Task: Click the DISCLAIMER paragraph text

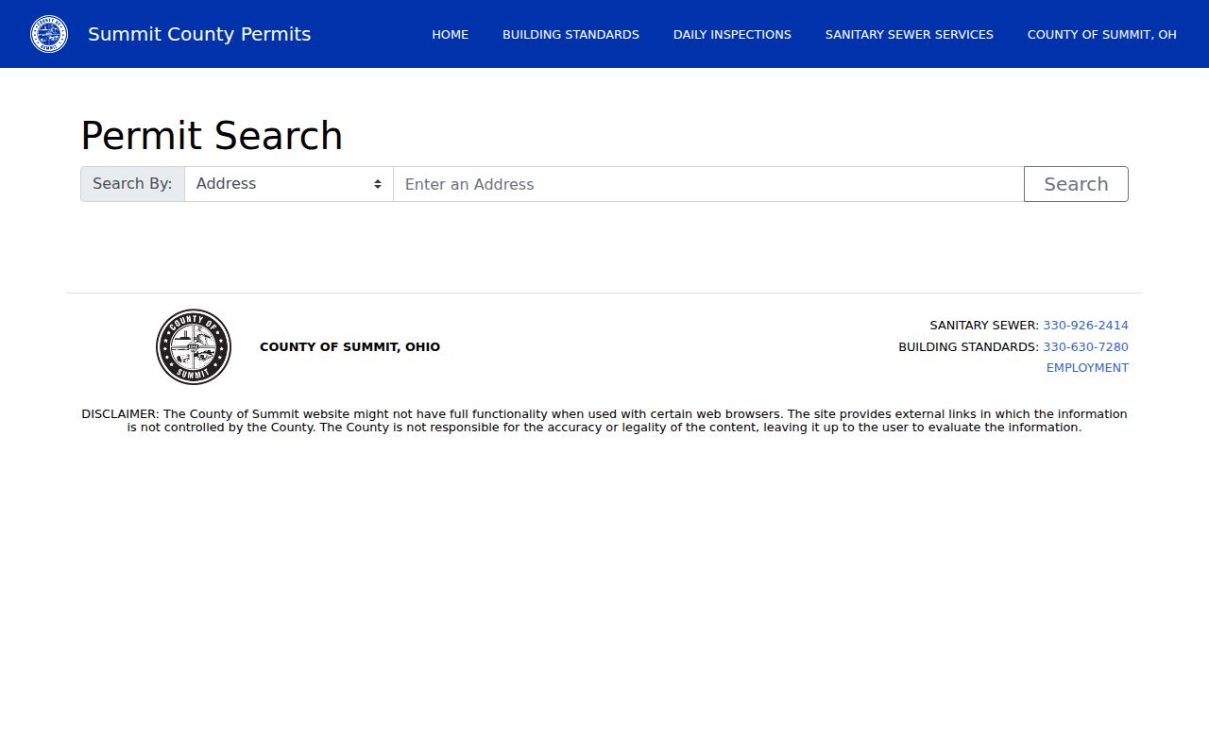Action: click(604, 421)
